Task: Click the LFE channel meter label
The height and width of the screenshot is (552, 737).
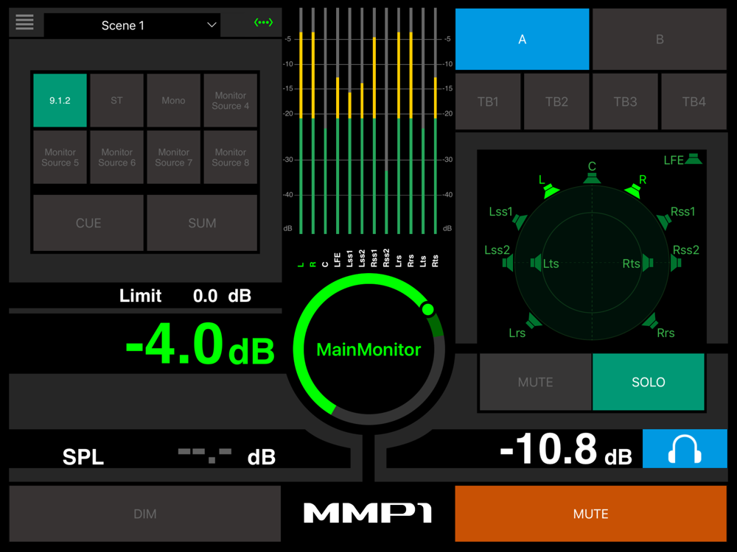Action: [x=337, y=260]
